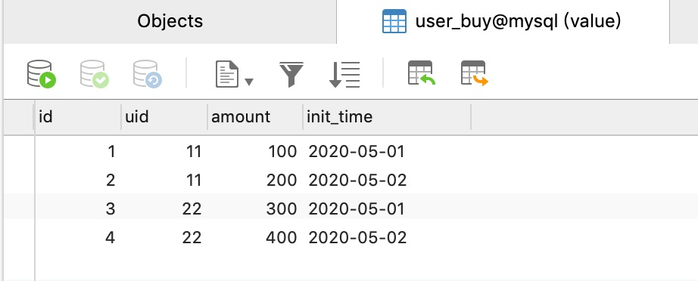698x281 pixels.
Task: Click the id column header
Action: click(77, 117)
